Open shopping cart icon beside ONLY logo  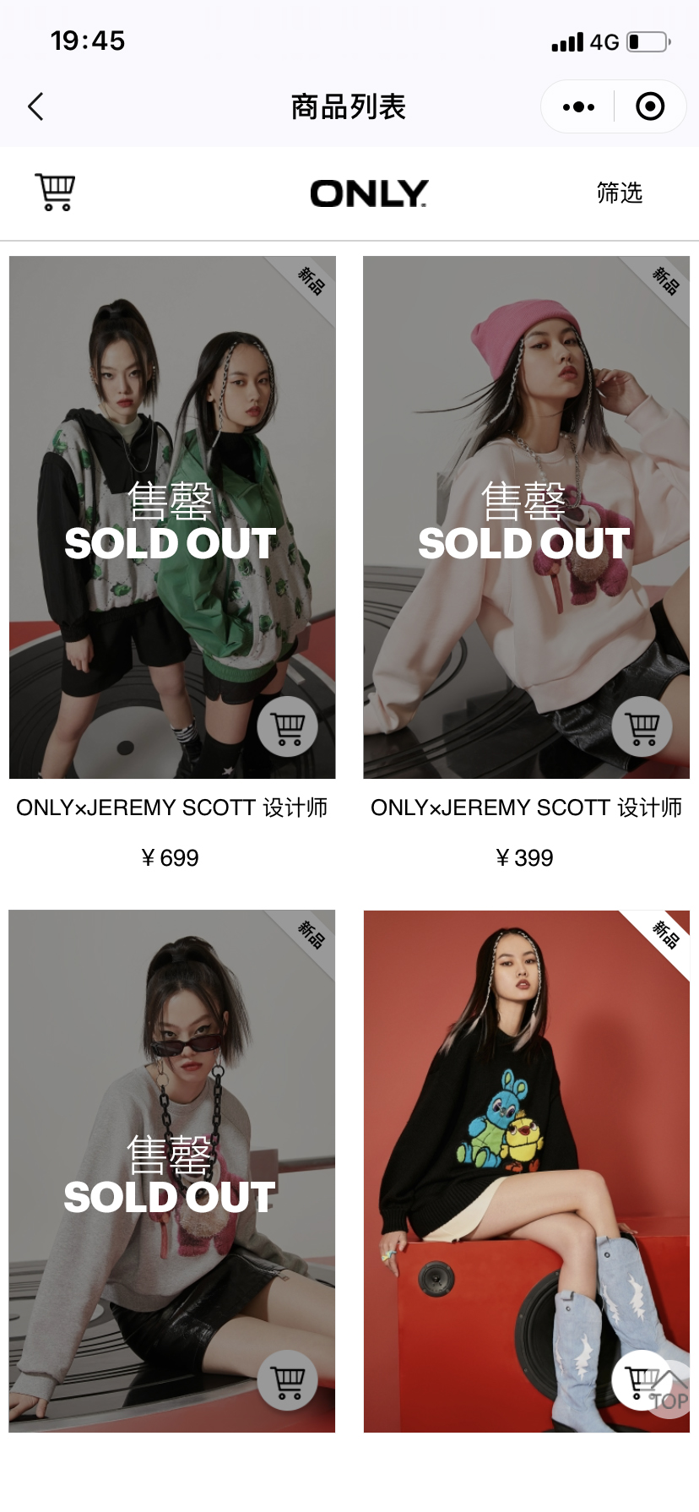[x=55, y=193]
